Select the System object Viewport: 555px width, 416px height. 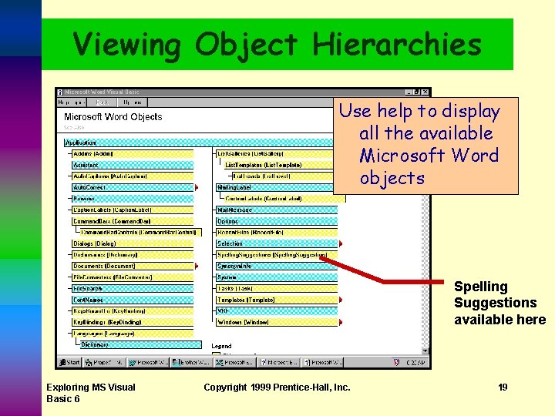click(277, 277)
